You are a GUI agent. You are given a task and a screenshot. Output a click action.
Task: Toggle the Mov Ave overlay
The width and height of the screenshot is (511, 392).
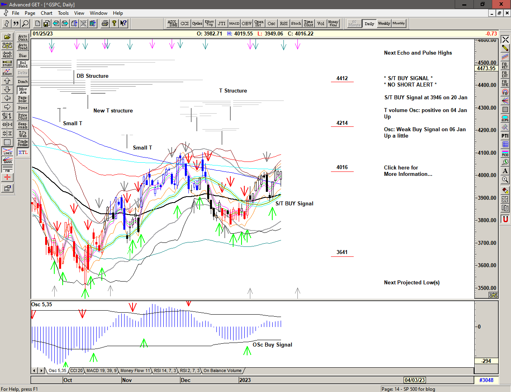tap(23, 91)
